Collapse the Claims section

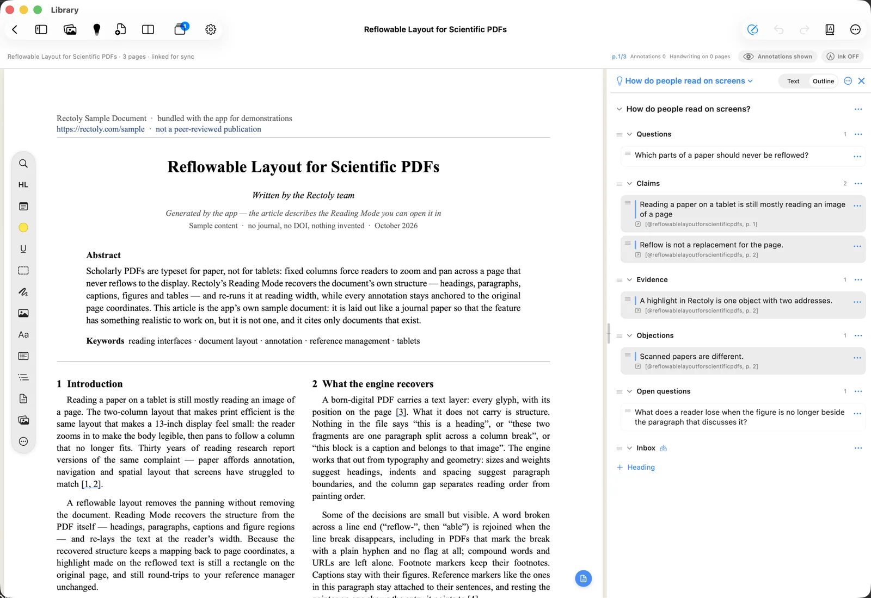629,184
